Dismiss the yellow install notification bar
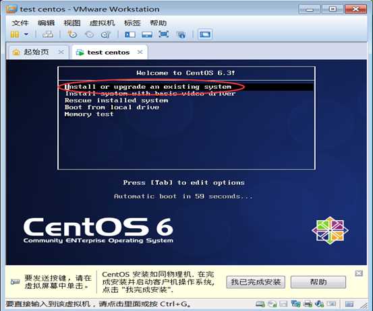The image size is (373, 311). click(359, 273)
